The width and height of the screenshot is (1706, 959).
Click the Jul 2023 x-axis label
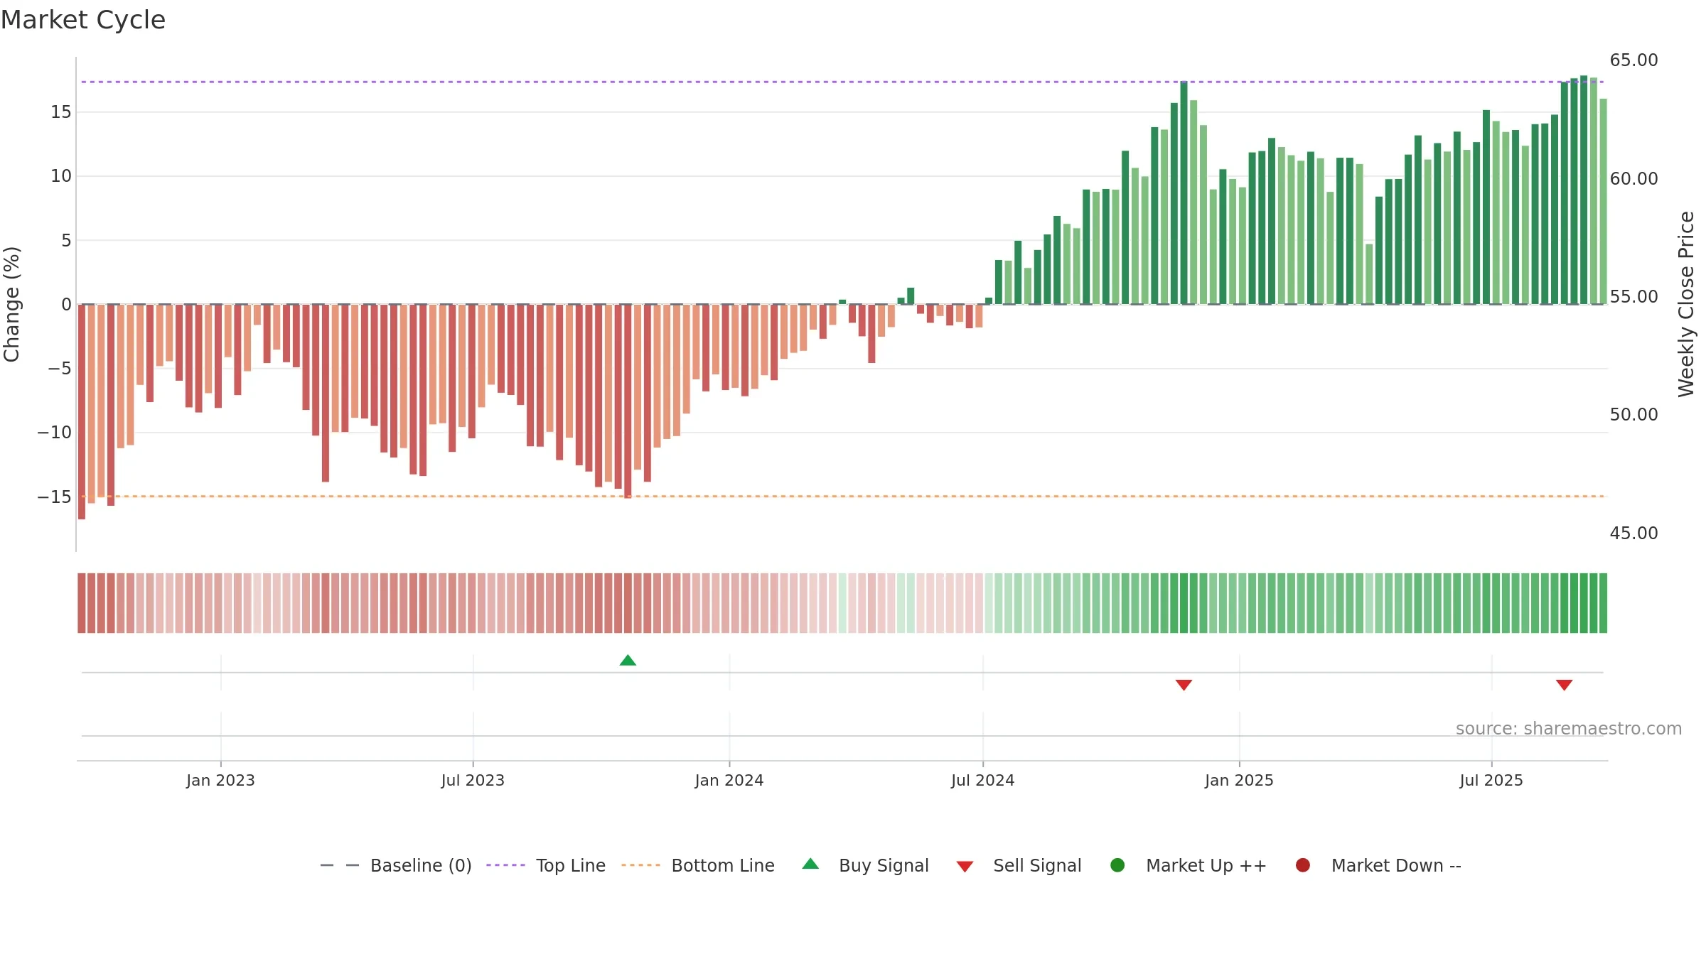473,780
